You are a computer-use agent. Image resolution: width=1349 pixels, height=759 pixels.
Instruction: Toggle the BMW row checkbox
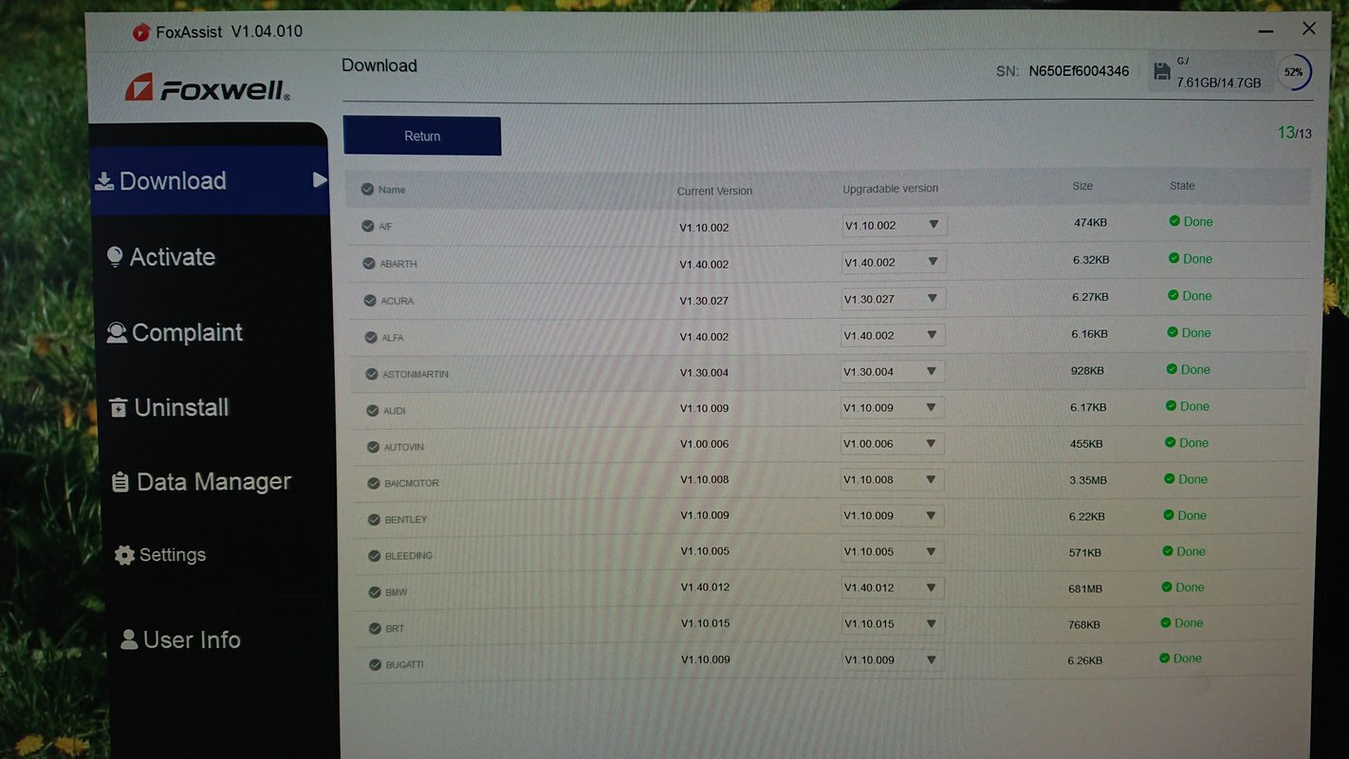point(375,592)
